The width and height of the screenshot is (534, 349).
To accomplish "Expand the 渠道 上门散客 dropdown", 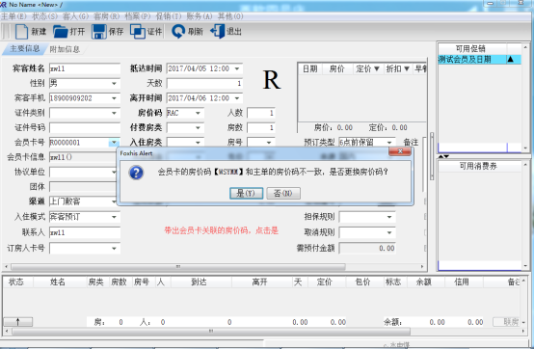I will pos(114,201).
